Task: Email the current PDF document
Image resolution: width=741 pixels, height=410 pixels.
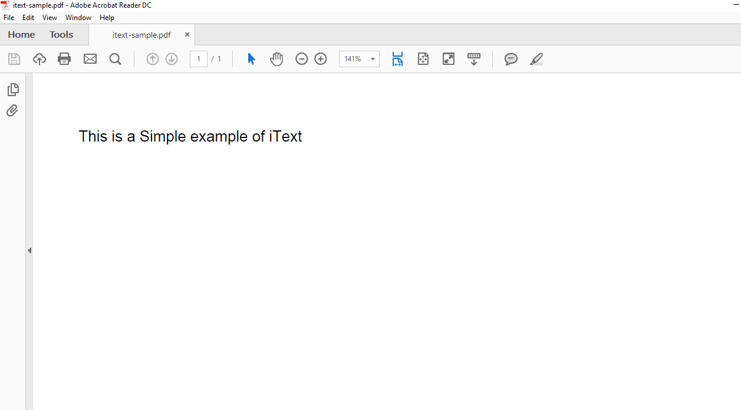Action: coord(90,59)
